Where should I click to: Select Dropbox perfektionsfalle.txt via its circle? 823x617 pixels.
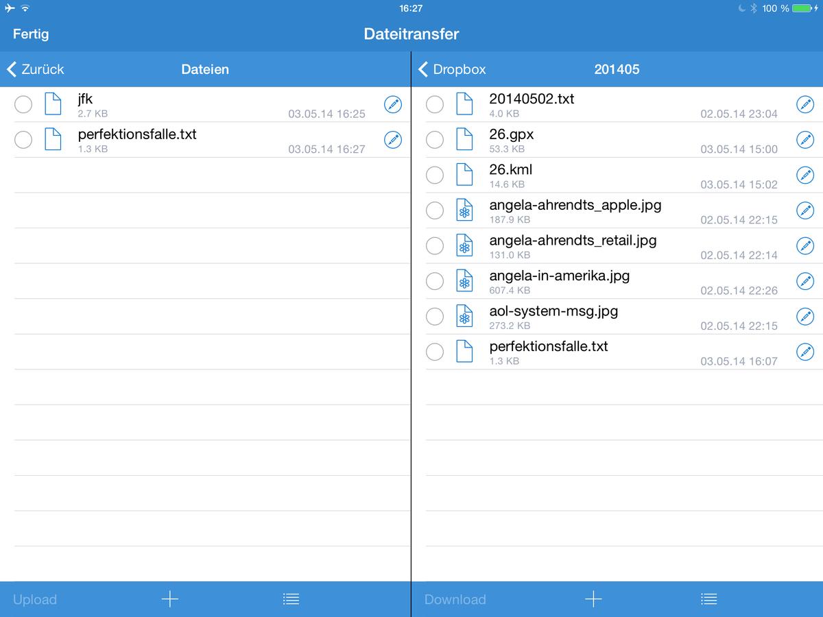click(435, 352)
